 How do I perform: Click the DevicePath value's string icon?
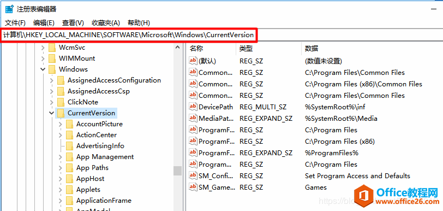click(193, 107)
